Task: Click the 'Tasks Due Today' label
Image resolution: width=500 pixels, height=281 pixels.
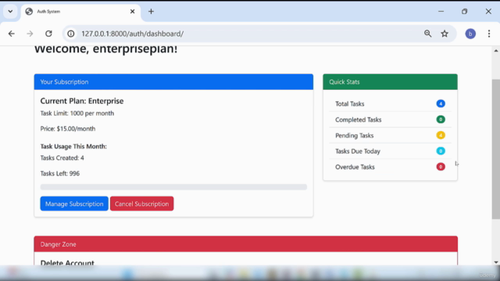Action: pyautogui.click(x=358, y=151)
